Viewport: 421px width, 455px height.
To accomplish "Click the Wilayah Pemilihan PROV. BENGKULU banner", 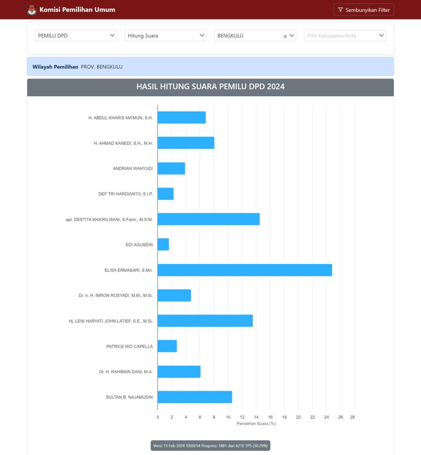I will click(x=210, y=67).
